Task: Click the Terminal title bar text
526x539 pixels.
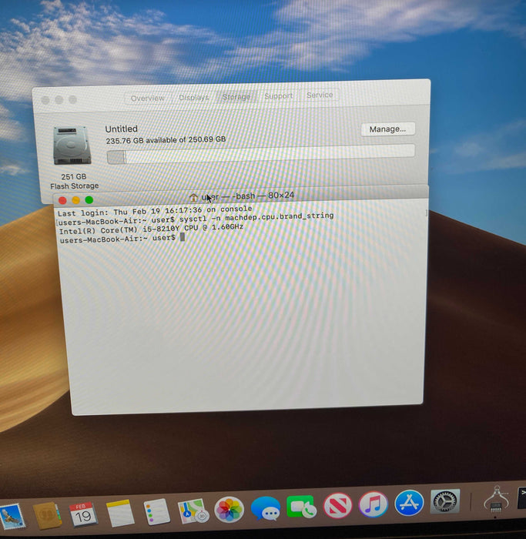Action: (248, 196)
